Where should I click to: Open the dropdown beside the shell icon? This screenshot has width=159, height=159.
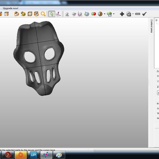pos(133,14)
